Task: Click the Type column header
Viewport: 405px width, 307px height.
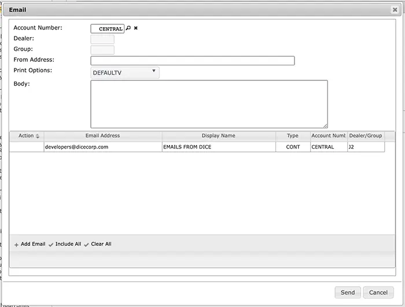Action: tap(293, 136)
